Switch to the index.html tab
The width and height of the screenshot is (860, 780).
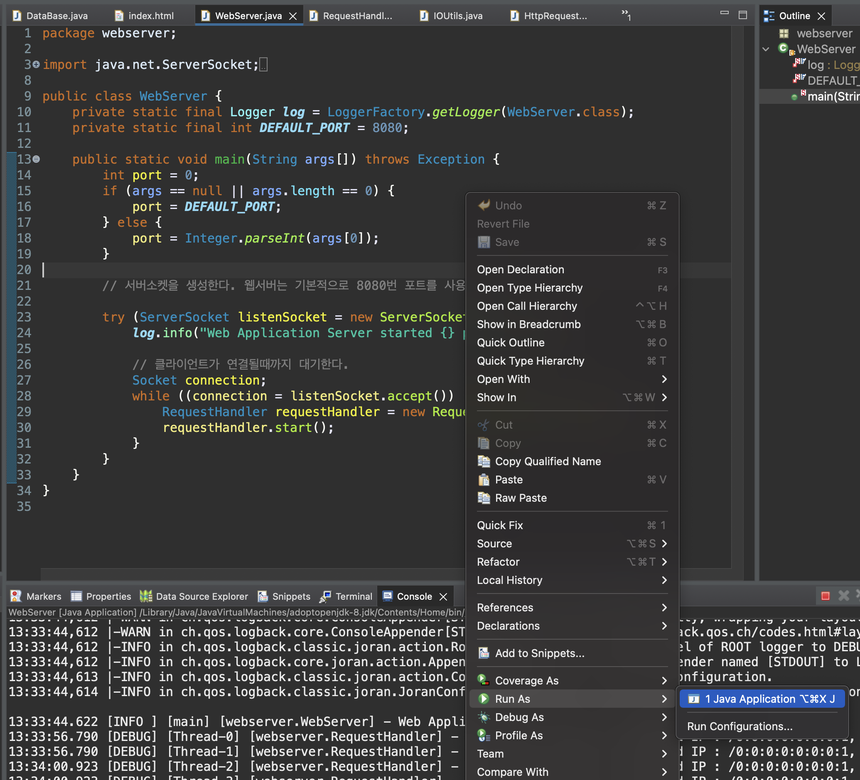[x=145, y=16]
